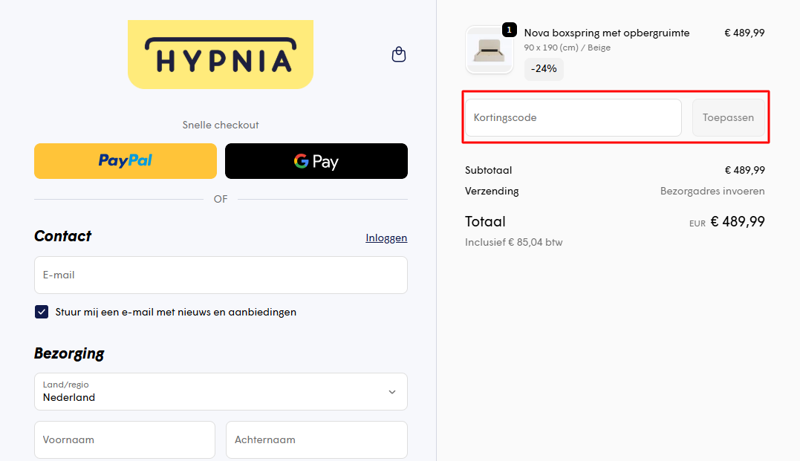Focus the Kortingscode input field
This screenshot has height=461, width=800.
573,117
